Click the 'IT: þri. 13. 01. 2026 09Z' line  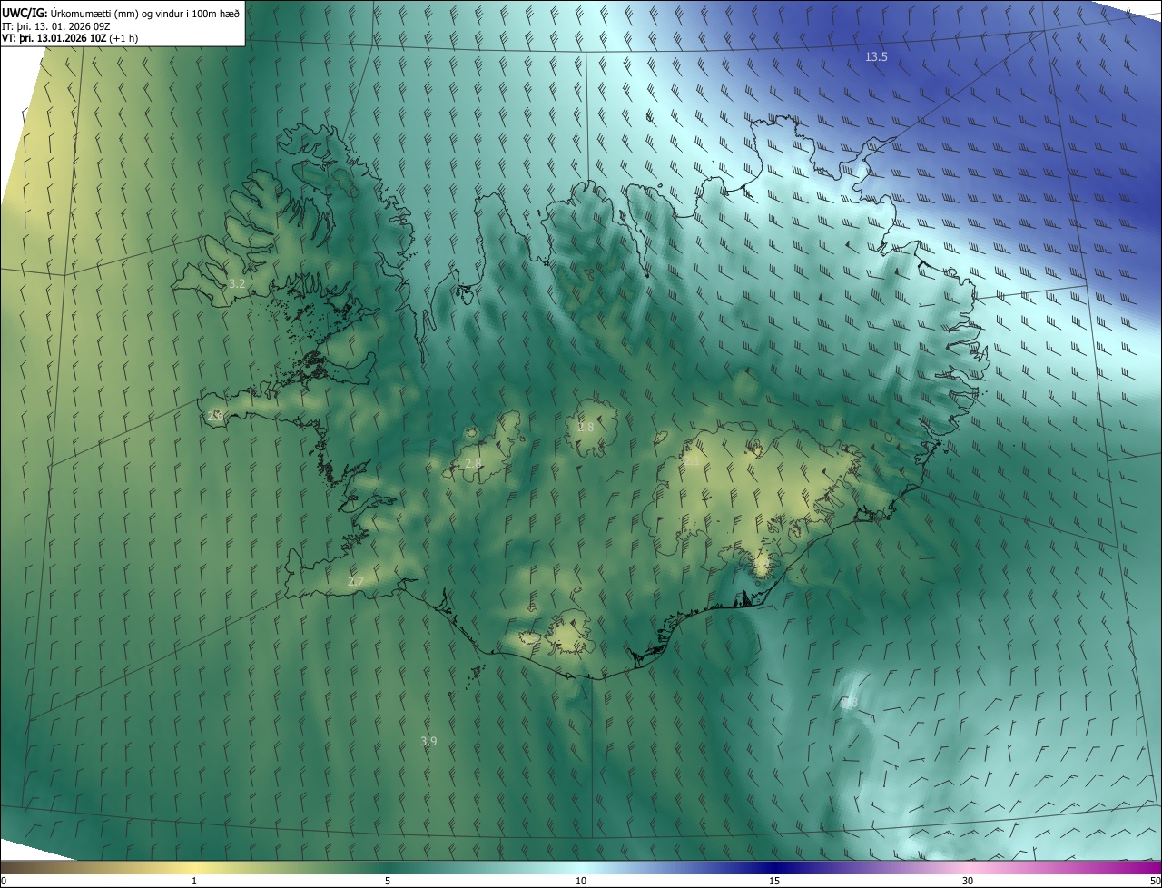pos(56,26)
